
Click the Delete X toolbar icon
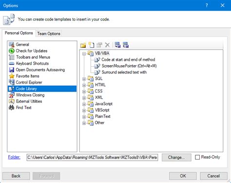pos(107,45)
